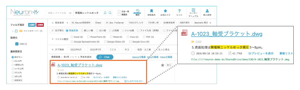This screenshot has height=90, width=300.
Task: Select 1週間以内 for 最終更新日
Action: (13, 65)
